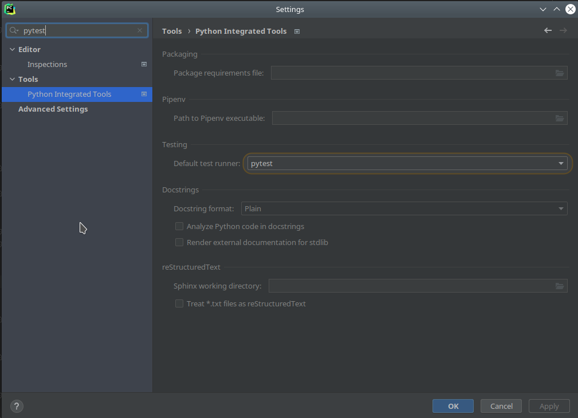
Task: Enable Treat *.txt files as reStructuredText
Action: 179,303
